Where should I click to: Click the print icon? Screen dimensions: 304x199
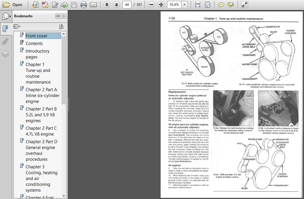[84, 5]
